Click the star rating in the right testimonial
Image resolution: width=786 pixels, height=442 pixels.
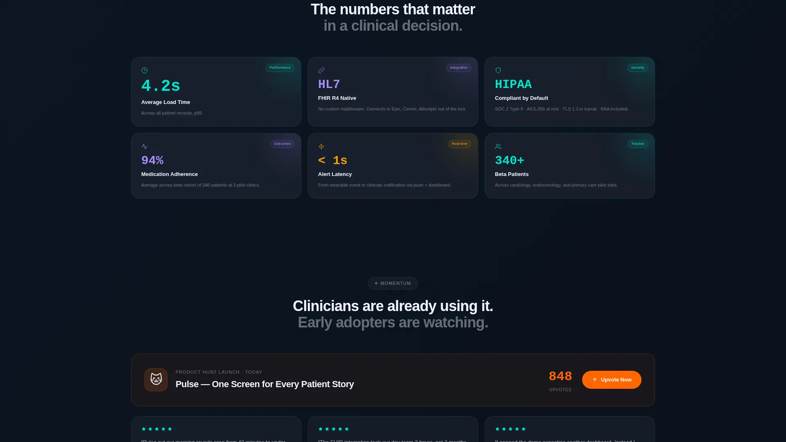(x=510, y=429)
